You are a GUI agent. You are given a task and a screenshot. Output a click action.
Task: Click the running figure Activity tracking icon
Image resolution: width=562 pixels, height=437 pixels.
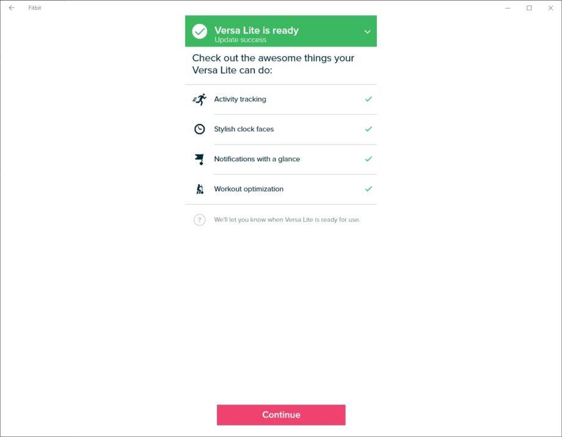tap(199, 99)
